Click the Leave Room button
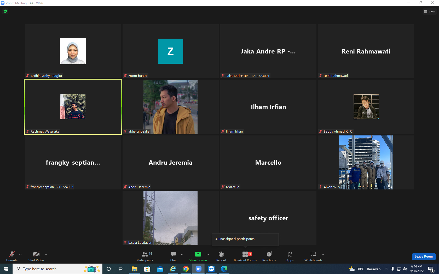 coord(424,257)
